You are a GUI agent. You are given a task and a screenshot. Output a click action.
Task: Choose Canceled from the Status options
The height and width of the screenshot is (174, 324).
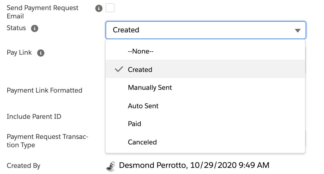[x=142, y=142]
